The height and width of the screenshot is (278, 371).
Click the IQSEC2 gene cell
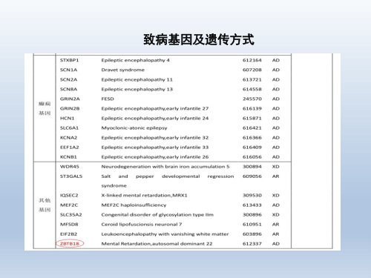[x=69, y=195]
